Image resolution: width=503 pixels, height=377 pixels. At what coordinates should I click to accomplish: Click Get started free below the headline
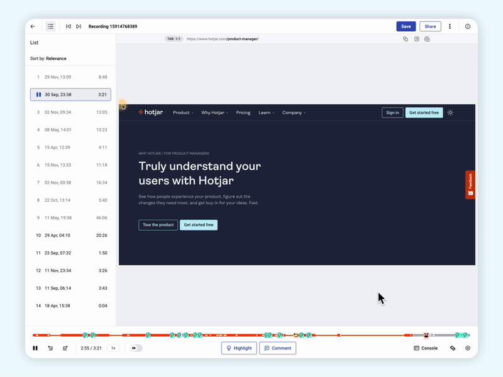click(199, 225)
